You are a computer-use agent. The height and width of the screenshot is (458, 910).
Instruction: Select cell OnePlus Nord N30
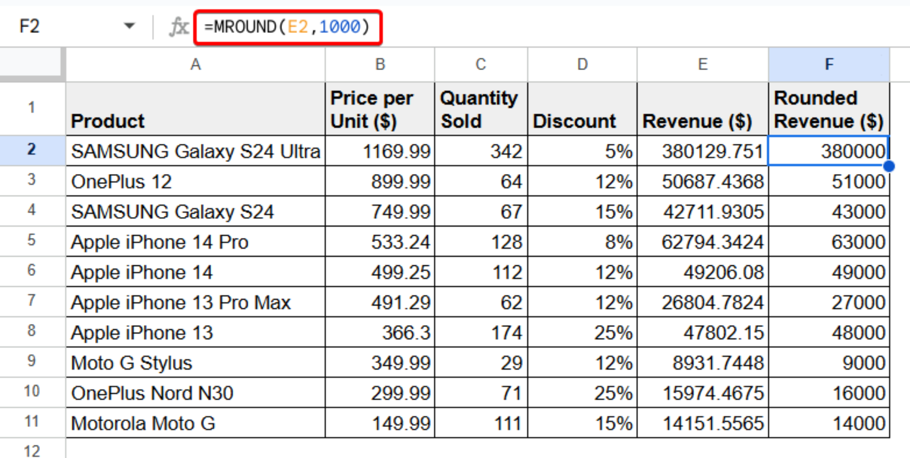[x=196, y=392]
